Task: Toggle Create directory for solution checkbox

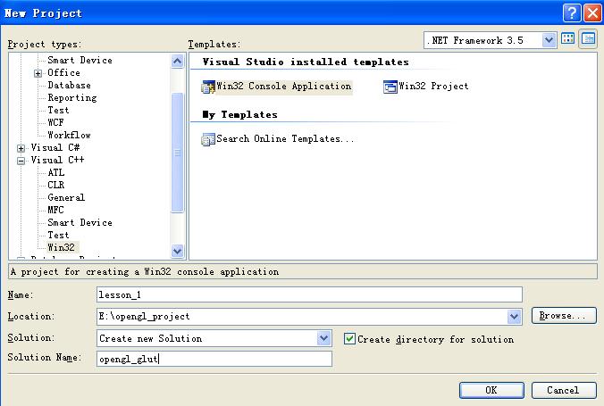Action: click(349, 339)
